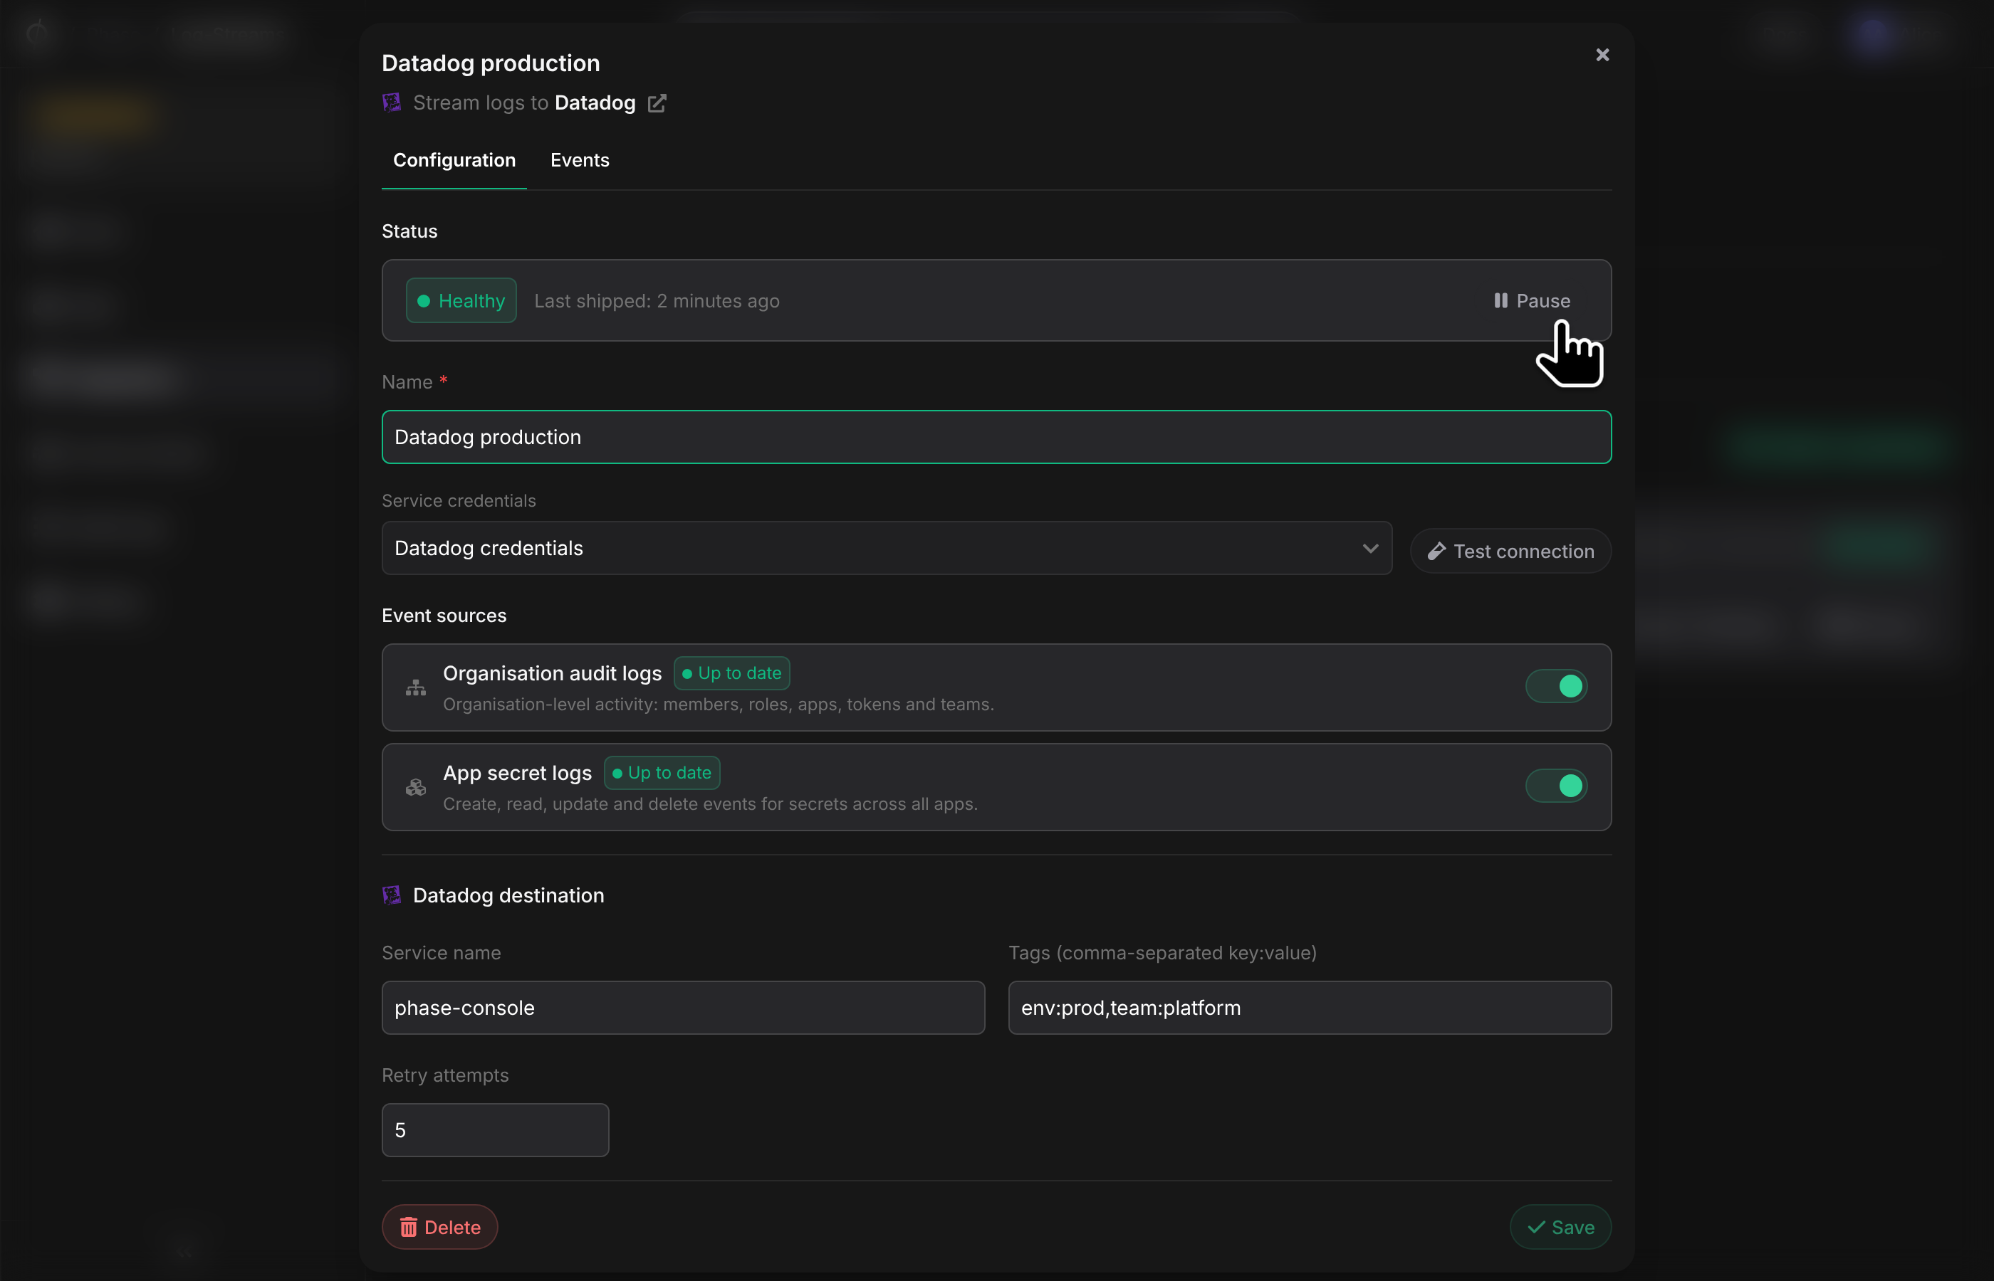Switch to the Configuration tab
The image size is (1994, 1281).
pos(454,159)
